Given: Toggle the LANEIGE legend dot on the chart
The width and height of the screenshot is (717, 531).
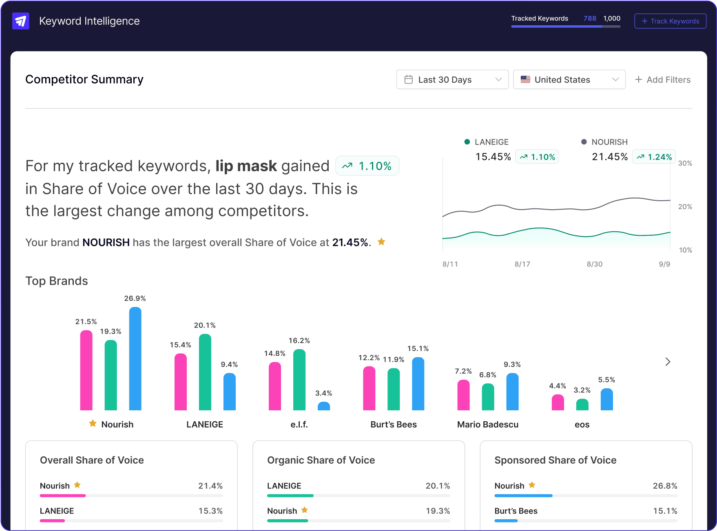Looking at the screenshot, I should 466,142.
